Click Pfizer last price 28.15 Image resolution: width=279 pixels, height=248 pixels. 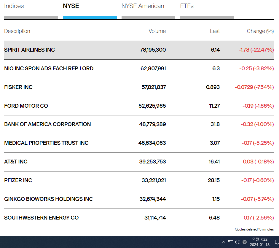(x=214, y=180)
